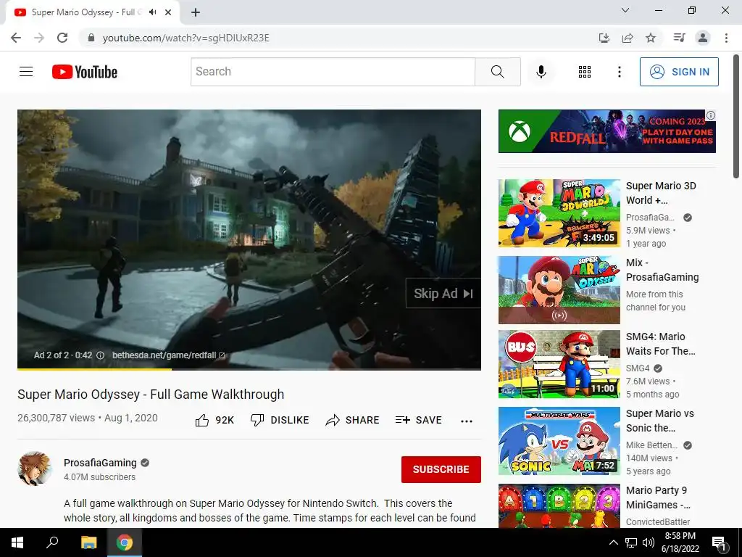Open network status tray icon

pos(631,542)
